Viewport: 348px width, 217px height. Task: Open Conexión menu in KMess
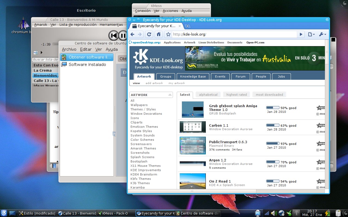[143, 11]
